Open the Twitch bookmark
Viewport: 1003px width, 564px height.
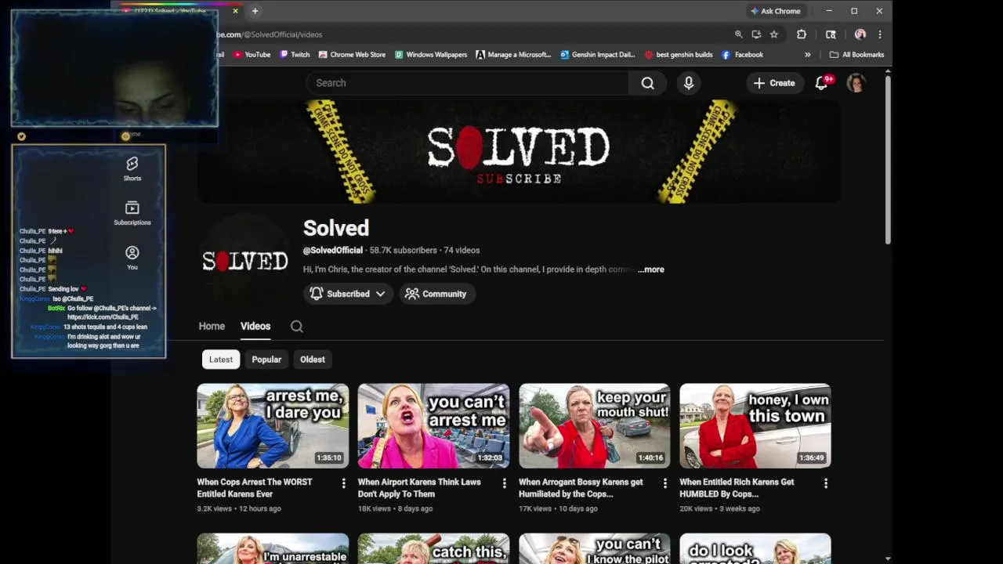tap(294, 55)
